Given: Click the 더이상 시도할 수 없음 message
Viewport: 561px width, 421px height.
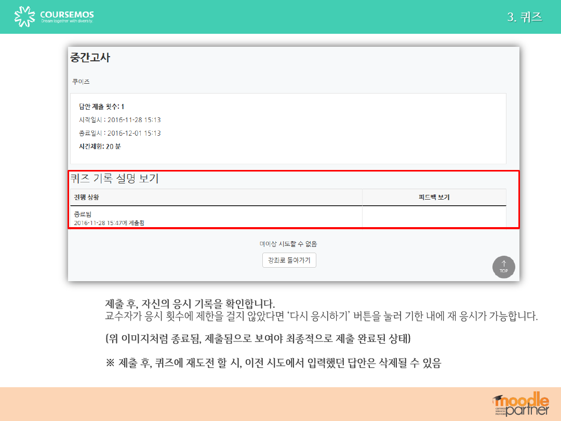Looking at the screenshot, I should [x=288, y=244].
